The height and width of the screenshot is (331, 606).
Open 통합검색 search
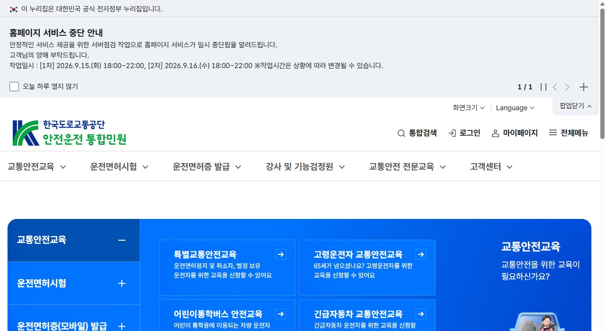click(417, 133)
